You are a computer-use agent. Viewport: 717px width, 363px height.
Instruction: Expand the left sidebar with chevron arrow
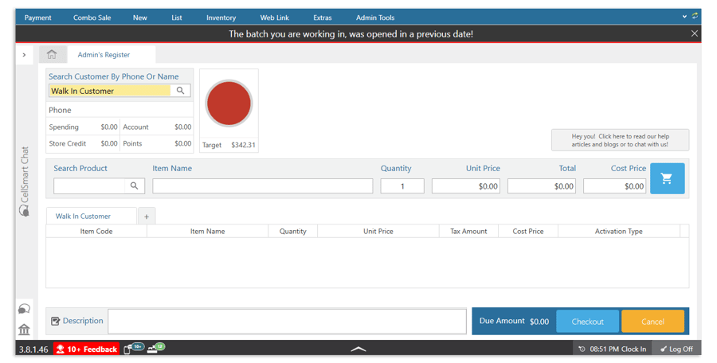pyautogui.click(x=24, y=55)
